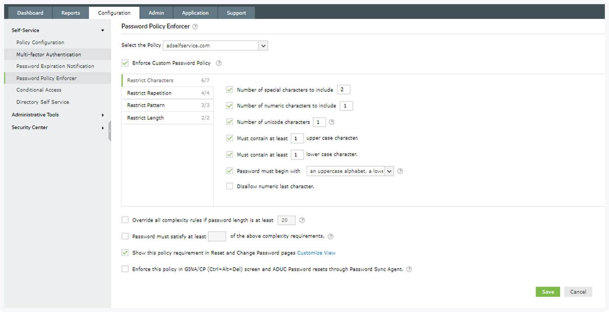Click the override password length input field
The width and height of the screenshot is (609, 312).
click(x=286, y=220)
